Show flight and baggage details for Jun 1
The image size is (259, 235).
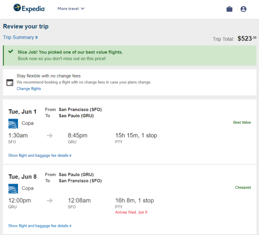coord(40,156)
